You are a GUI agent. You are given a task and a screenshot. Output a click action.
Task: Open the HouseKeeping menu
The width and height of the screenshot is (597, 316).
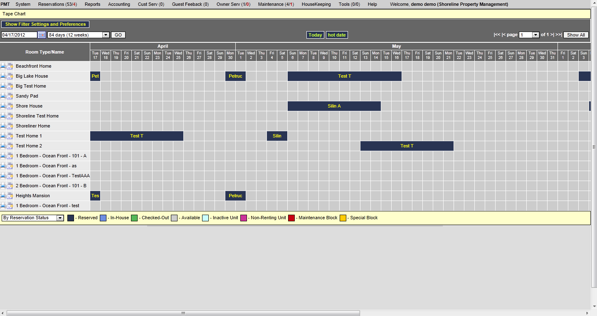click(x=316, y=4)
